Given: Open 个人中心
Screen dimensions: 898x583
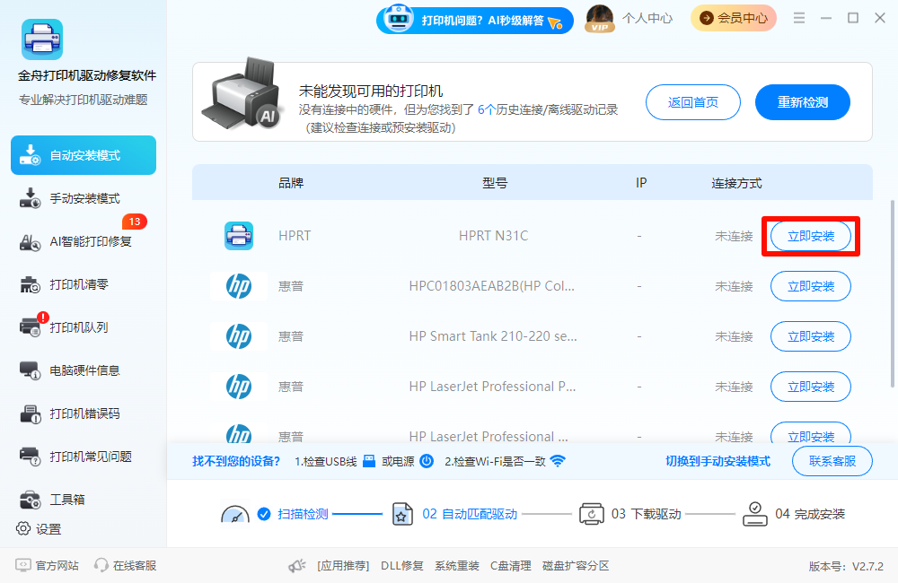Looking at the screenshot, I should pos(647,18).
